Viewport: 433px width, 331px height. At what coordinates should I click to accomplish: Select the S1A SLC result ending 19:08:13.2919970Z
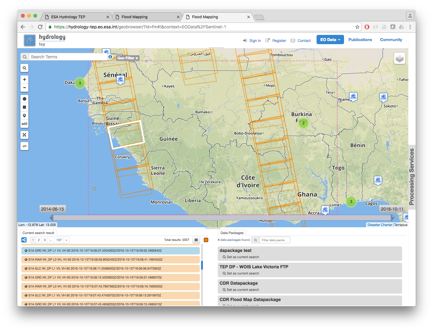[x=111, y=295]
